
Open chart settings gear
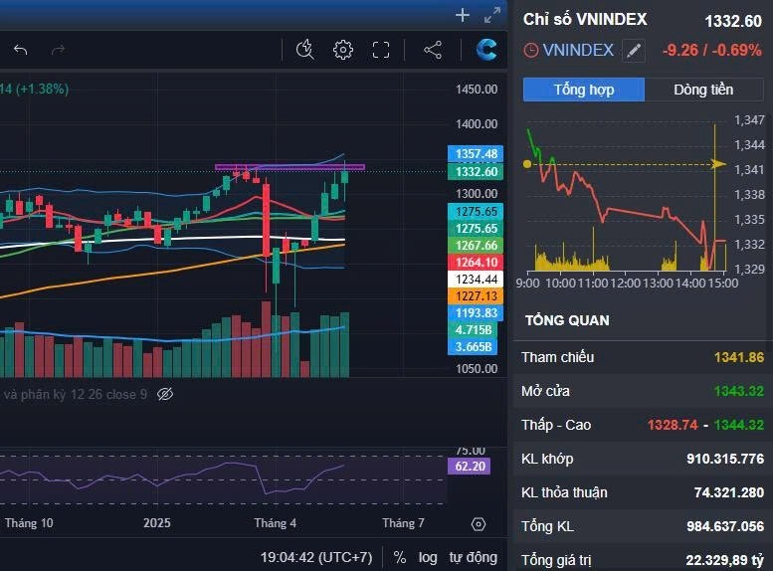[343, 50]
